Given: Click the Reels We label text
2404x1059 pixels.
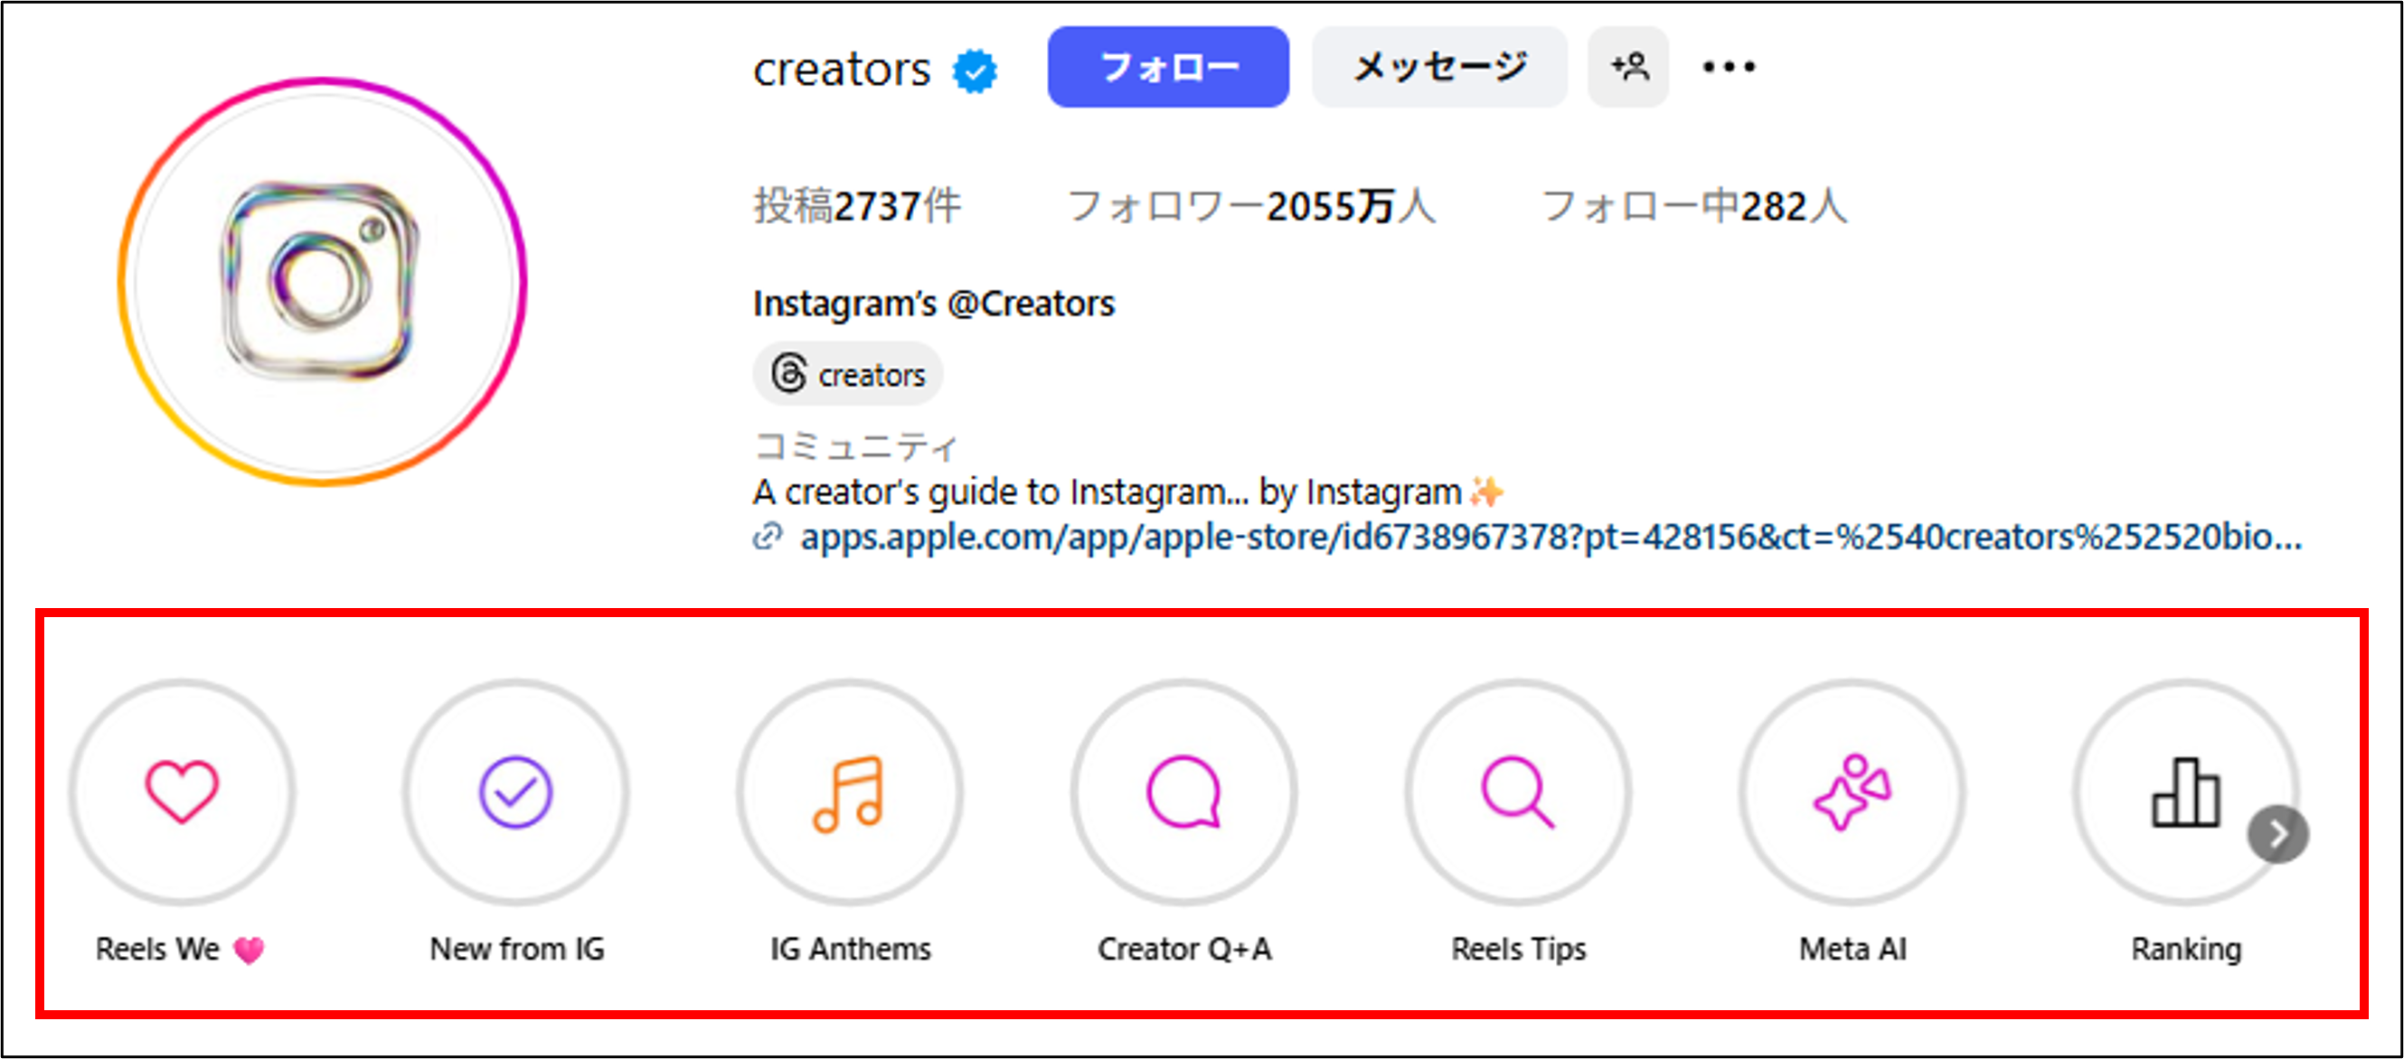Looking at the screenshot, I should [x=180, y=949].
